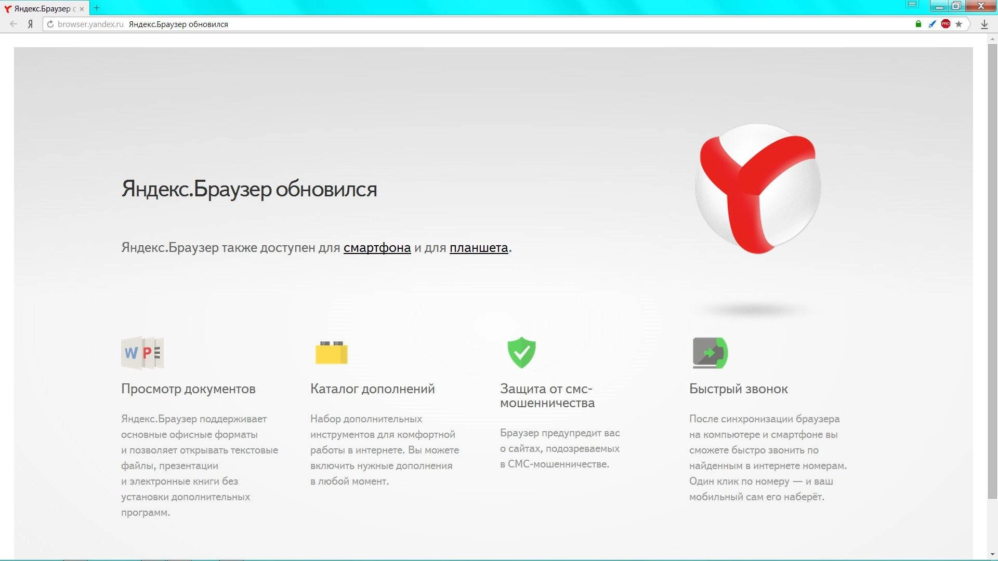Click the text После синхронизации браузера

[x=768, y=458]
